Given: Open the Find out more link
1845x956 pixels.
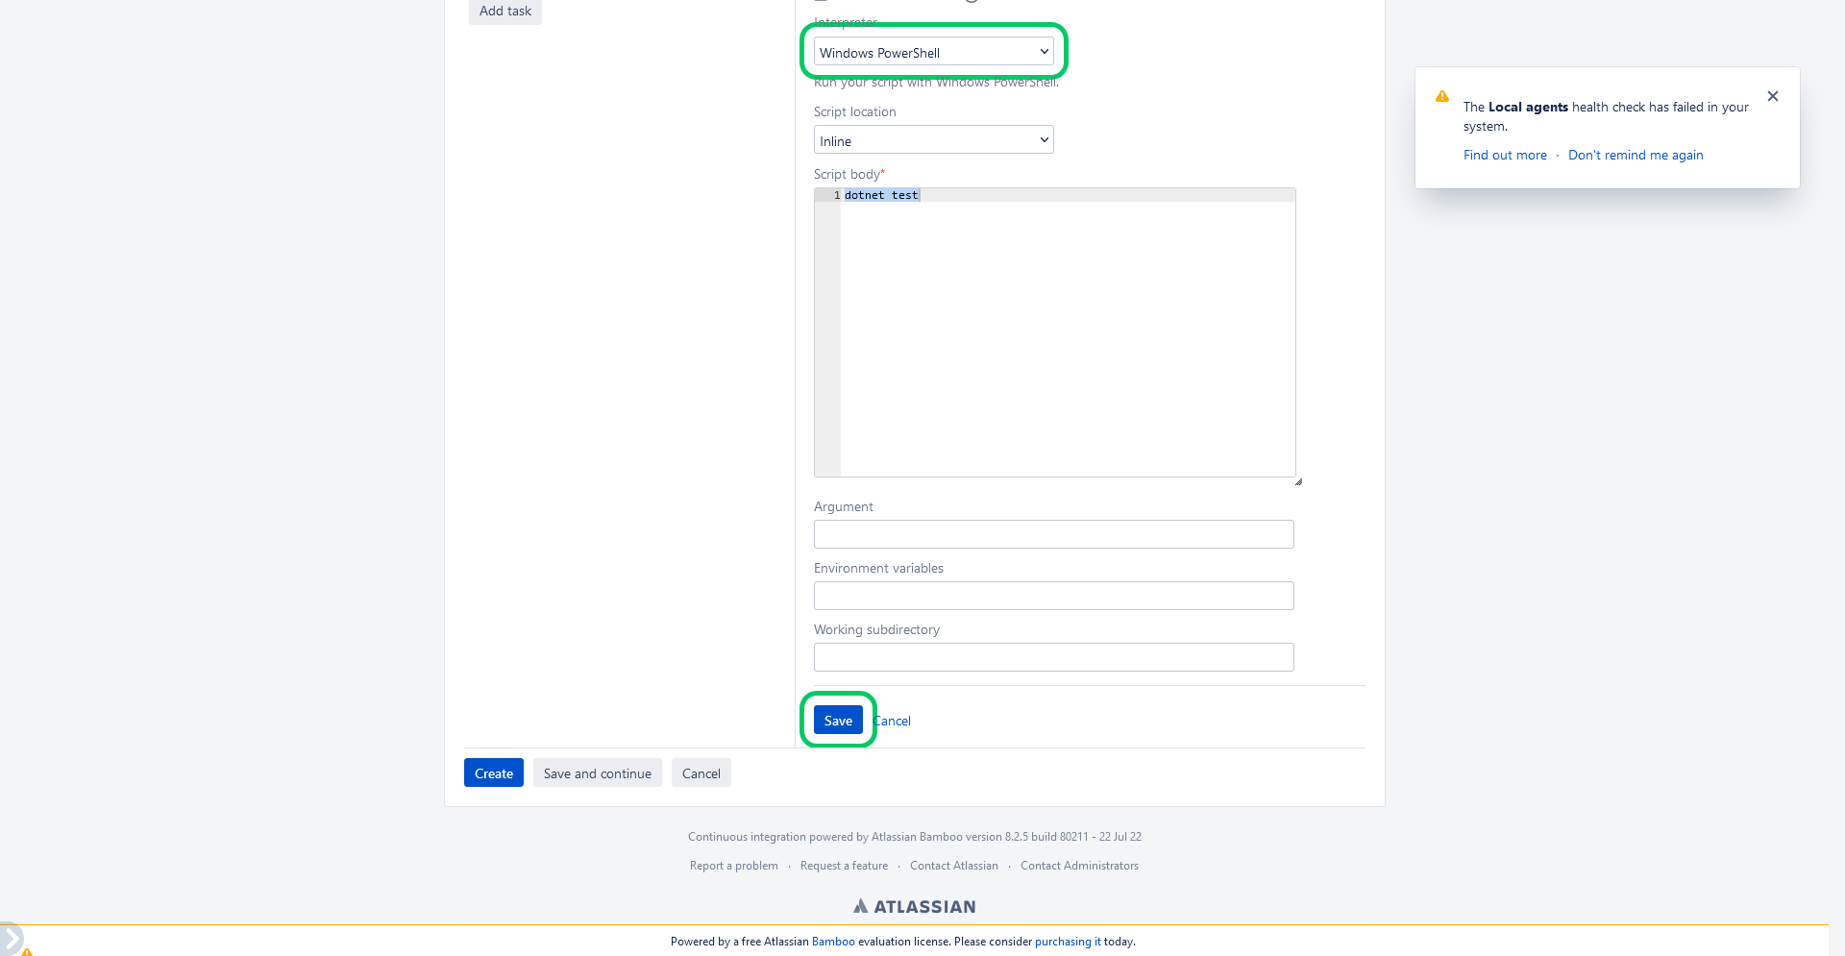Looking at the screenshot, I should tap(1505, 155).
